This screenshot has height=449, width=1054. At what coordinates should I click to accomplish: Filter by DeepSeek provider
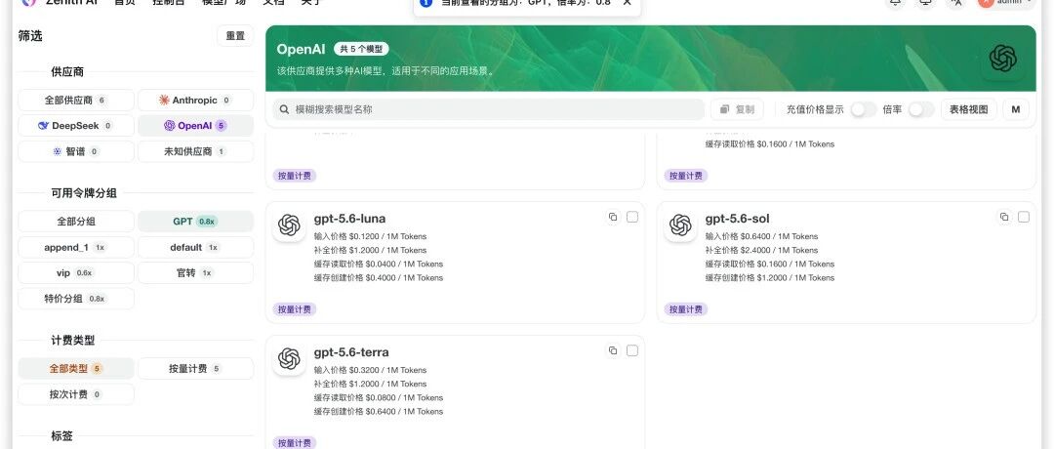coord(76,126)
